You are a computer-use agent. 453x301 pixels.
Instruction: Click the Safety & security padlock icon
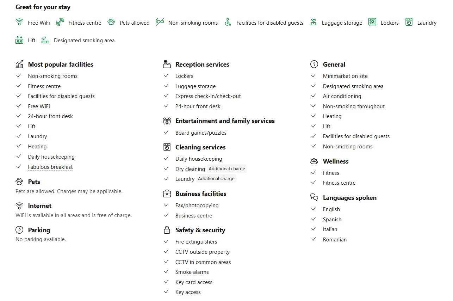tap(167, 230)
